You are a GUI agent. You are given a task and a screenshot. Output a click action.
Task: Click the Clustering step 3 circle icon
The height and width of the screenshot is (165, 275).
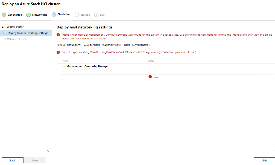point(54,15)
